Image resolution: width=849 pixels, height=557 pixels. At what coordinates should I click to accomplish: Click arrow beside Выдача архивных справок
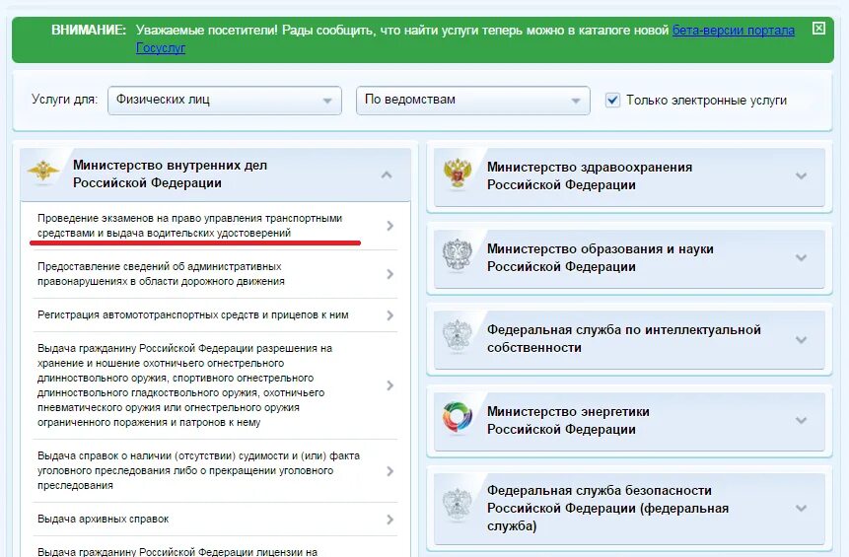point(389,520)
